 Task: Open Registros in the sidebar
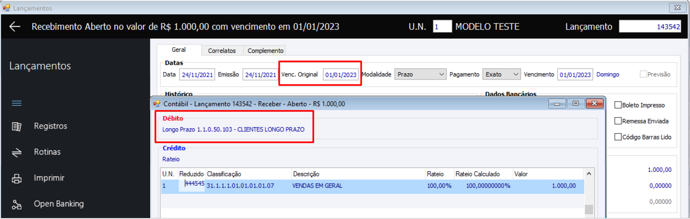51,126
